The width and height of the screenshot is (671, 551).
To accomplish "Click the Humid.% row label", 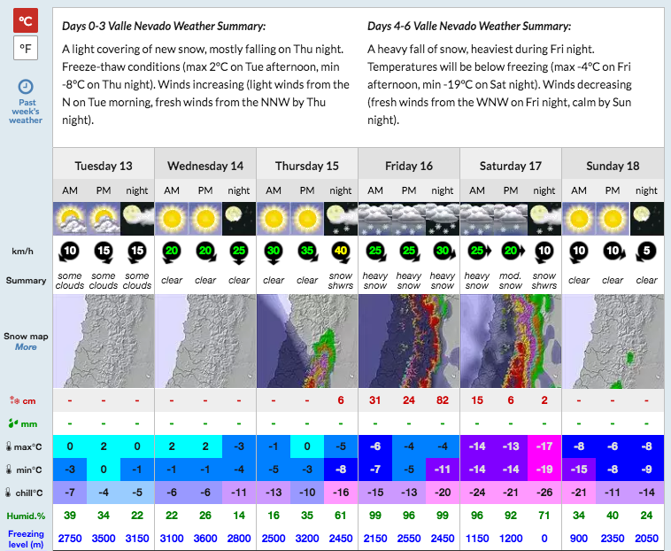I will tap(26, 516).
